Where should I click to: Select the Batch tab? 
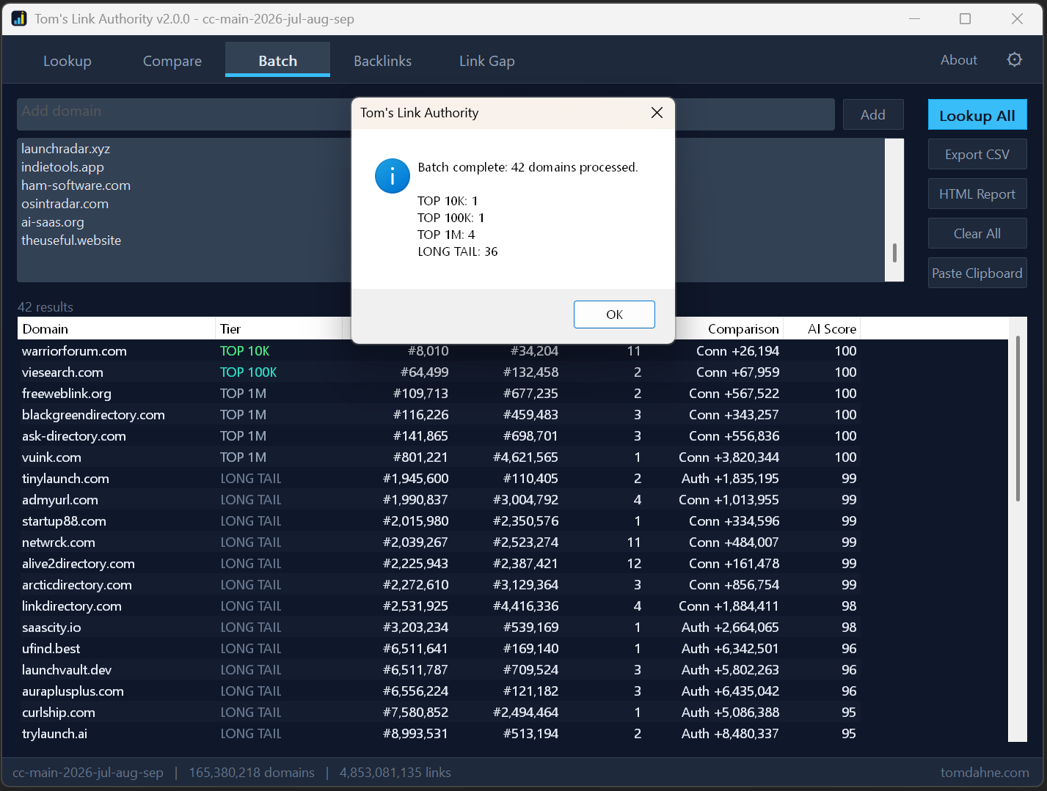pos(278,60)
